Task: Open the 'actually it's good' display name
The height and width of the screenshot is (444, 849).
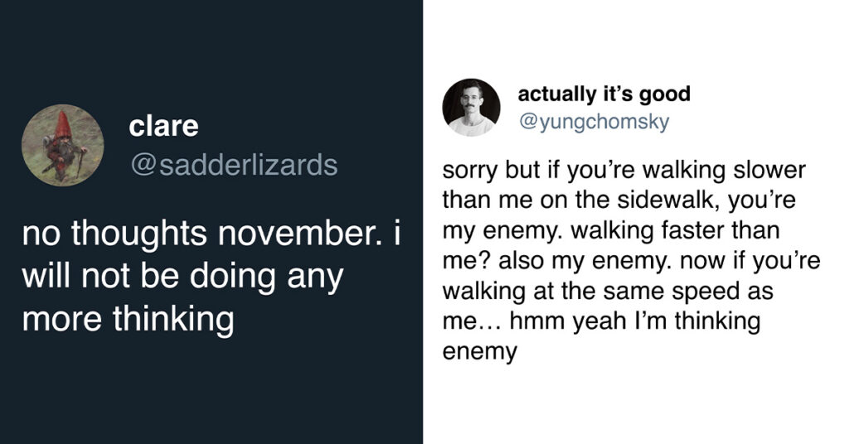Action: click(x=604, y=94)
